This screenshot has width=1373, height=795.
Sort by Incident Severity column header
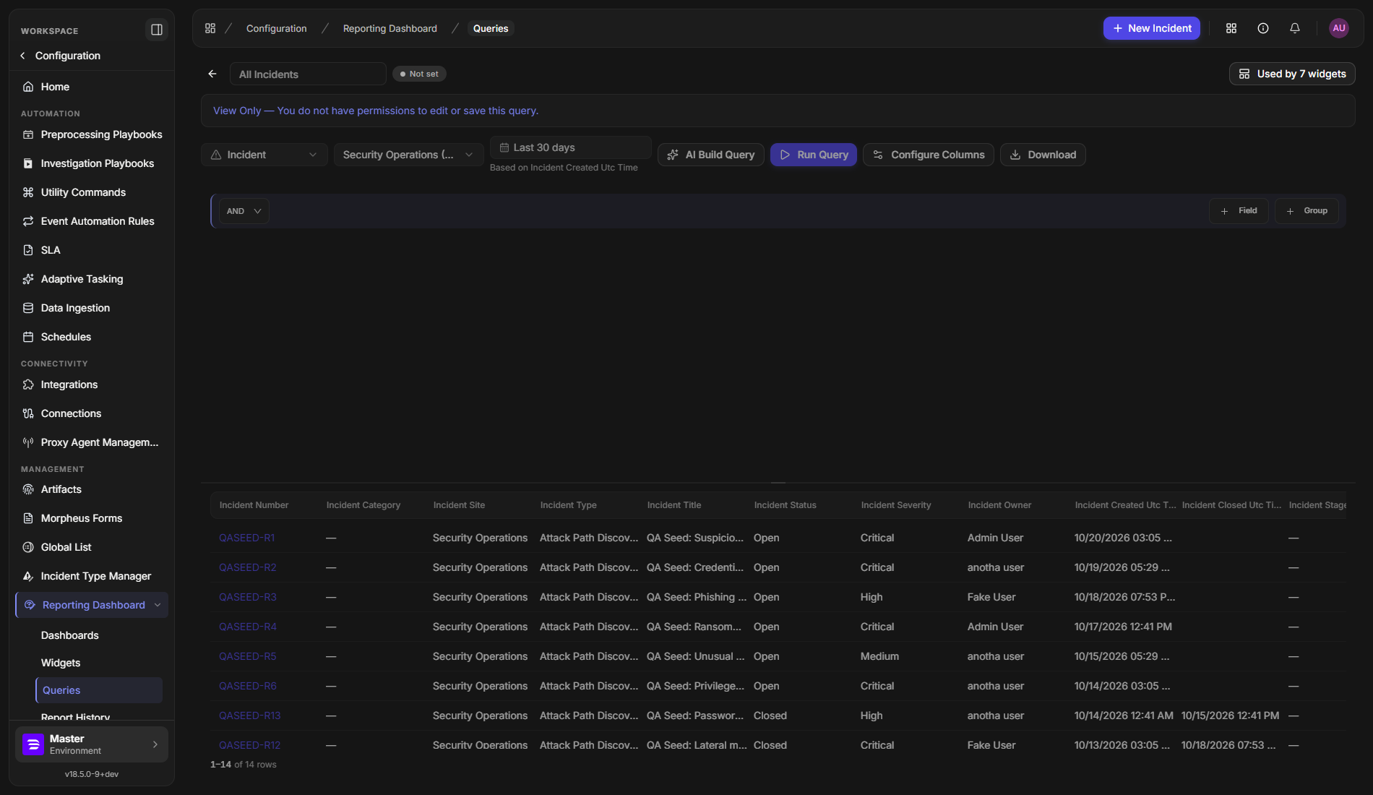point(896,505)
